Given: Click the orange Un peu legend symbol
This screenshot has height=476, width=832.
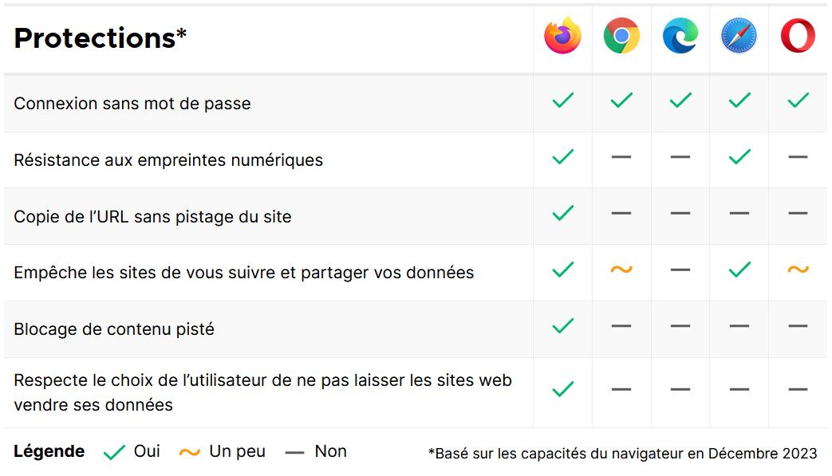Looking at the screenshot, I should coord(189,452).
